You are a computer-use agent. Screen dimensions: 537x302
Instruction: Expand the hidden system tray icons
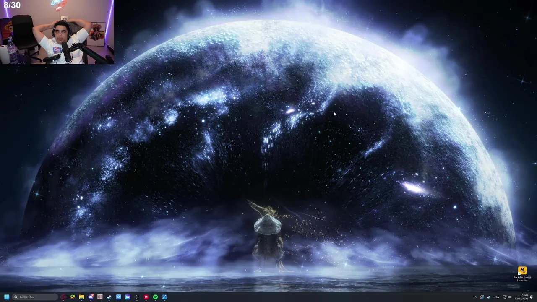475,297
